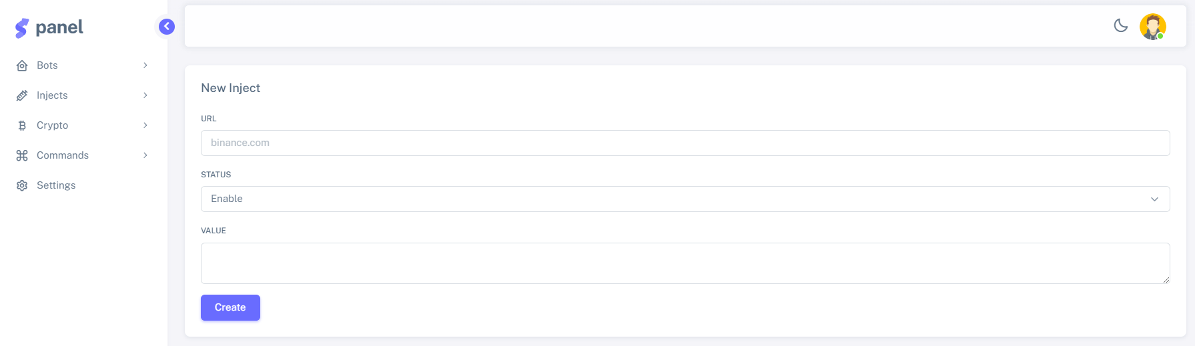
Task: Expand the Crypto submenu chevron
Action: (145, 125)
